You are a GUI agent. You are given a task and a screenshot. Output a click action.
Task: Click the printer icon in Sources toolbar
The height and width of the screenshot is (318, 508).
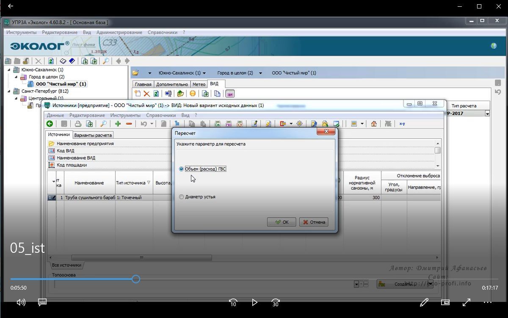[x=78, y=124]
